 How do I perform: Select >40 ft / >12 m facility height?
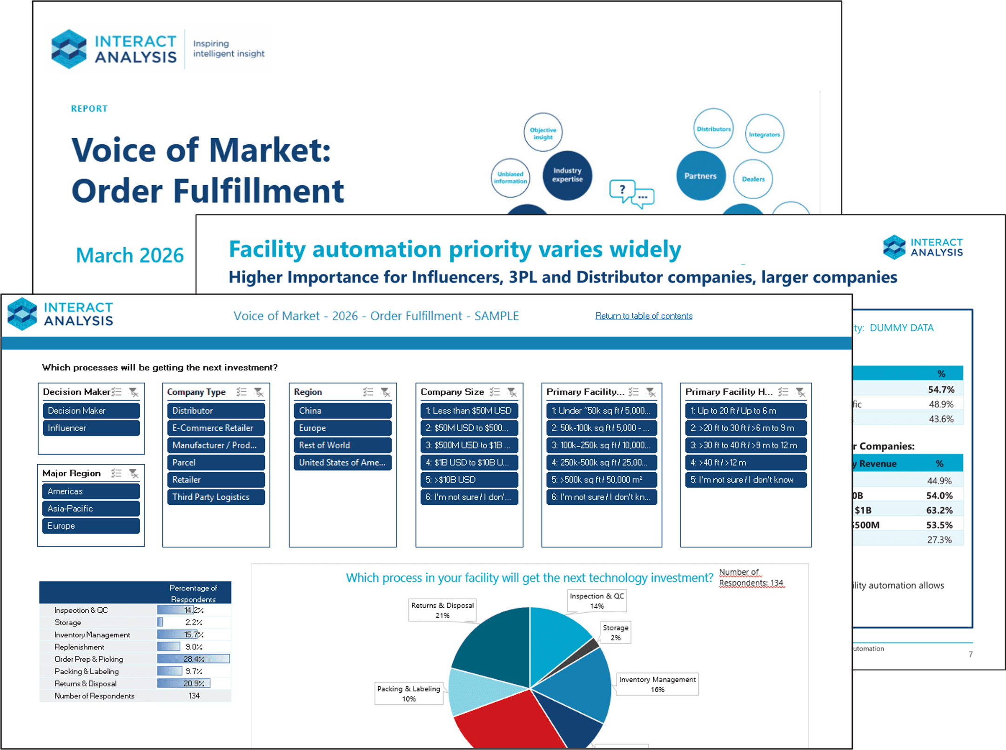pos(746,462)
